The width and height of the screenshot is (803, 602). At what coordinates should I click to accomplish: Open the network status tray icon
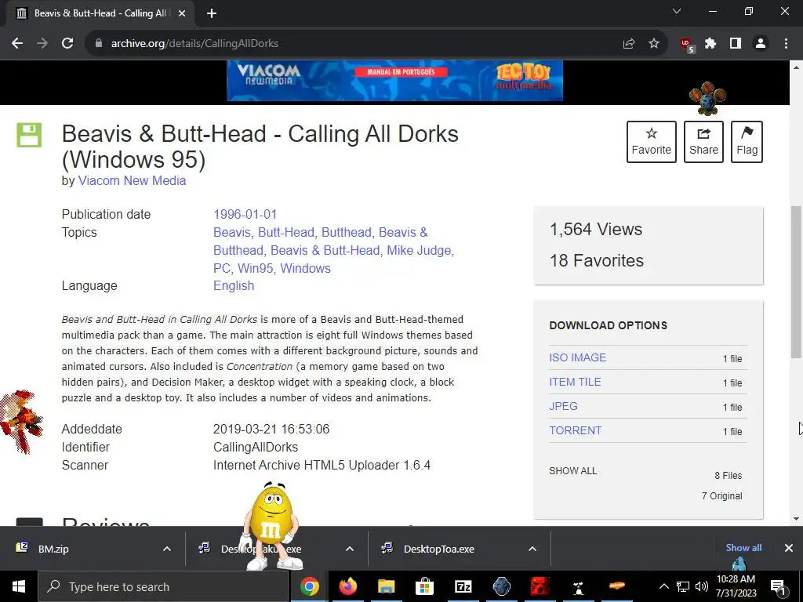[683, 586]
